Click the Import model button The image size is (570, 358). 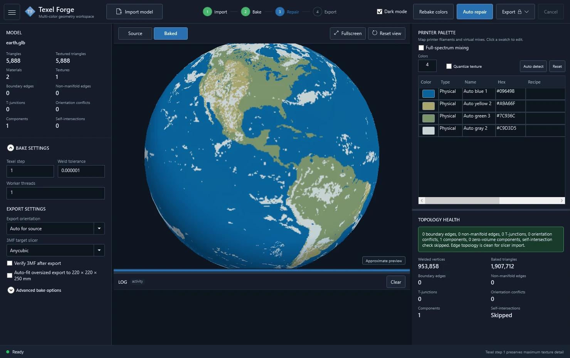(x=135, y=12)
